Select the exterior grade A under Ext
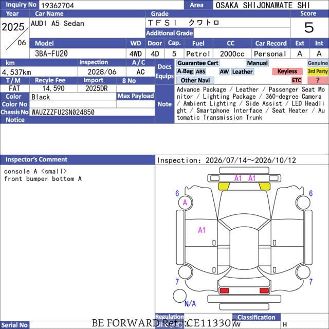Viewport: 329px width, 329px height. point(300,53)
